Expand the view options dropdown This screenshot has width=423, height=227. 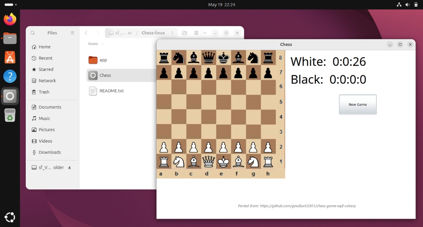tap(205, 33)
